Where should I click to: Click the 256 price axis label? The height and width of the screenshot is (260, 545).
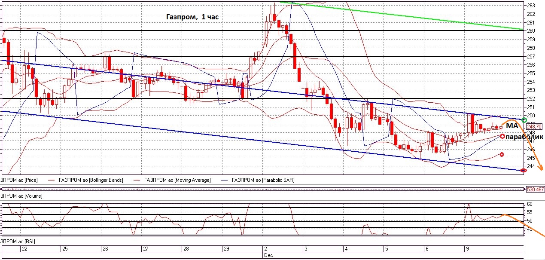coord(530,64)
